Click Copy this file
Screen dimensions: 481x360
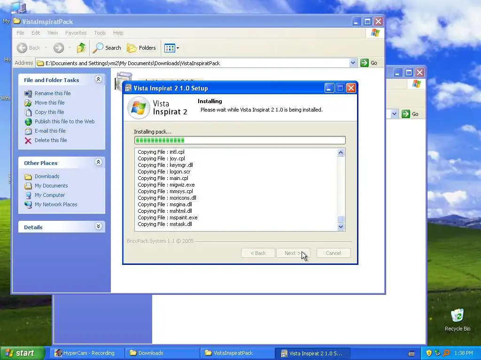[x=49, y=112]
